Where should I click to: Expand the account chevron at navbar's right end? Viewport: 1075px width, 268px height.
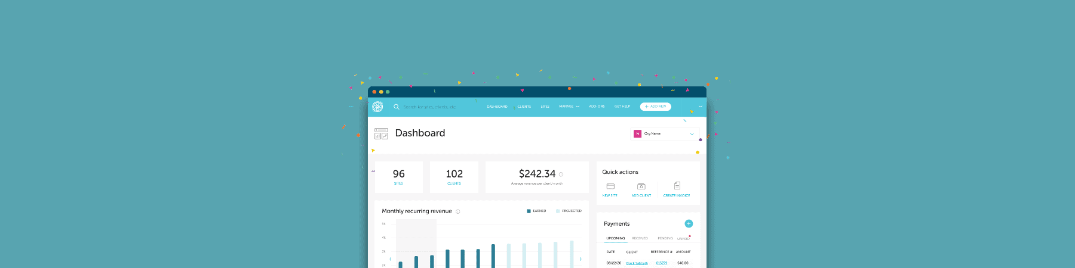(x=701, y=107)
